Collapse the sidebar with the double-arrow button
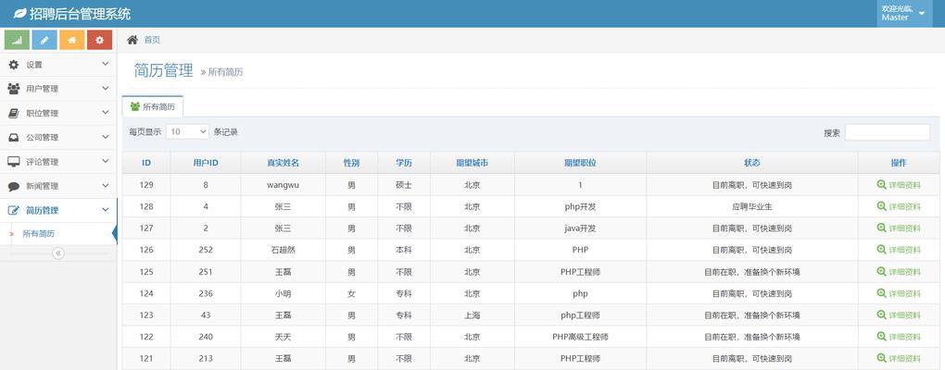Screen dimensions: 945x370 pos(58,253)
